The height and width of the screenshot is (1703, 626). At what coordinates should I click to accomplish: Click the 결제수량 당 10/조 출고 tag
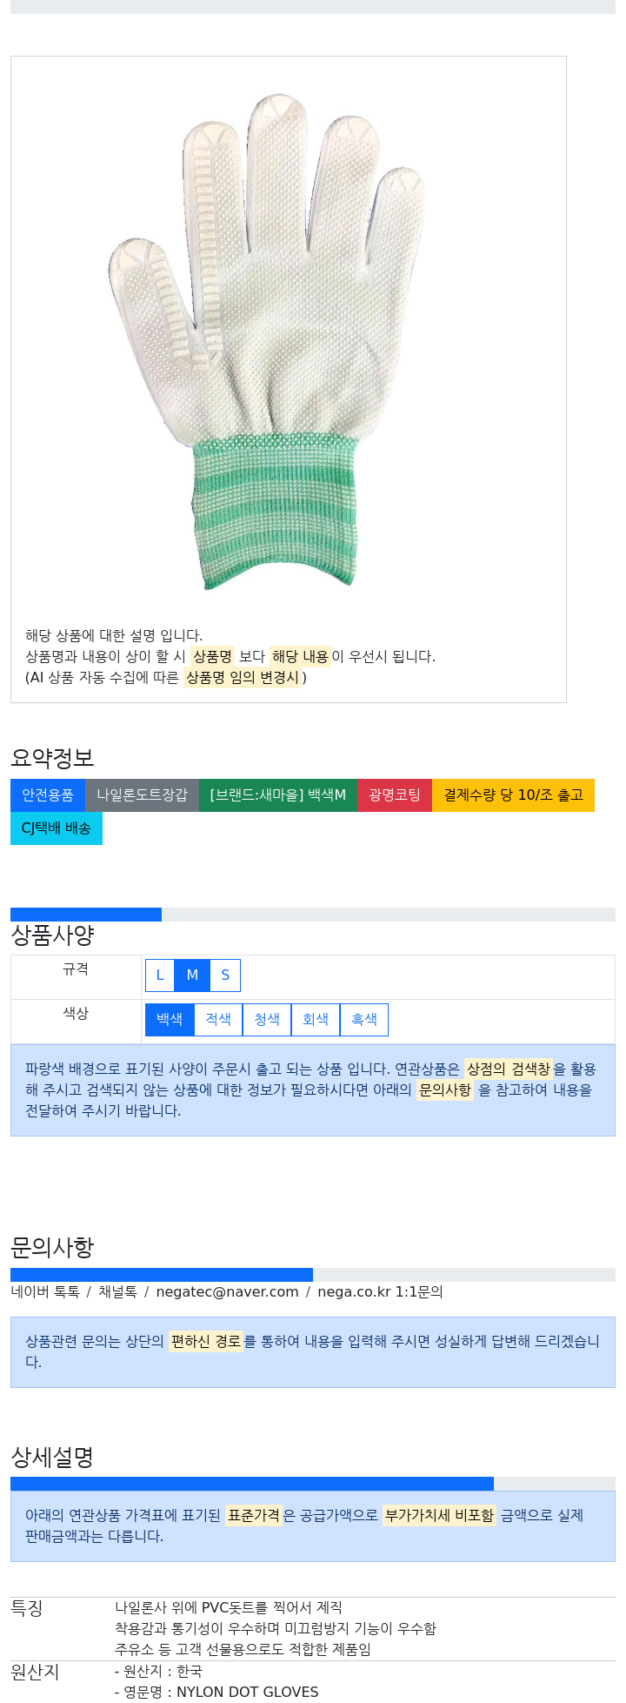[513, 795]
